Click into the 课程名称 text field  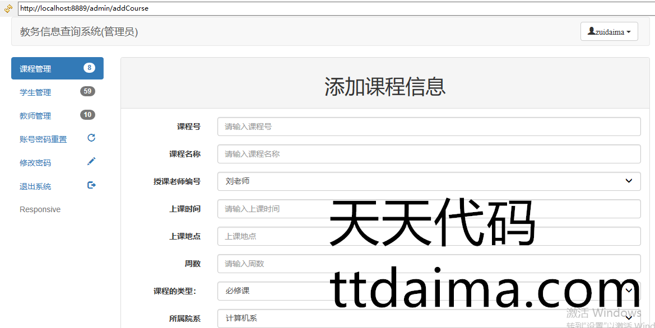(x=429, y=154)
